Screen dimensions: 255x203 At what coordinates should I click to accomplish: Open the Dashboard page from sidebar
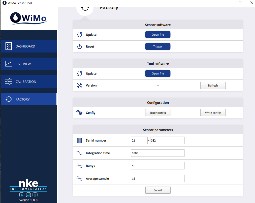point(29,46)
